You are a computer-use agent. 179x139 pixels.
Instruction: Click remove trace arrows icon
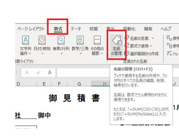coord(169,53)
